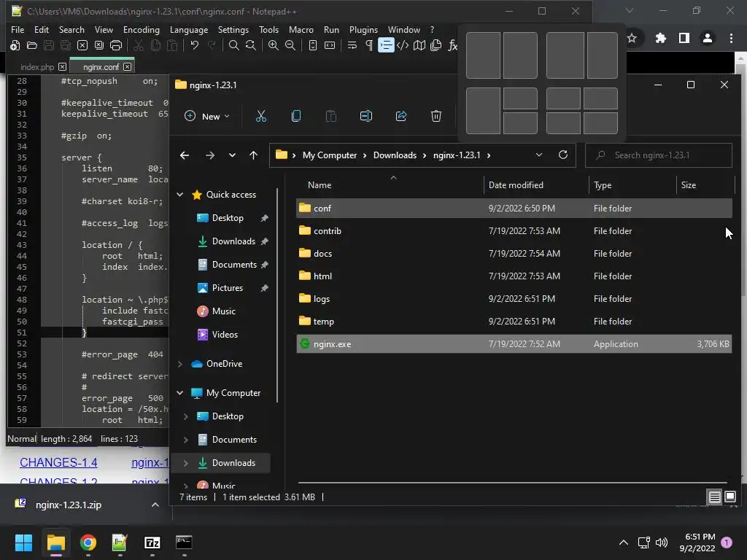
Task: Toggle Notepad++ show all characters pilcrow
Action: click(368, 45)
